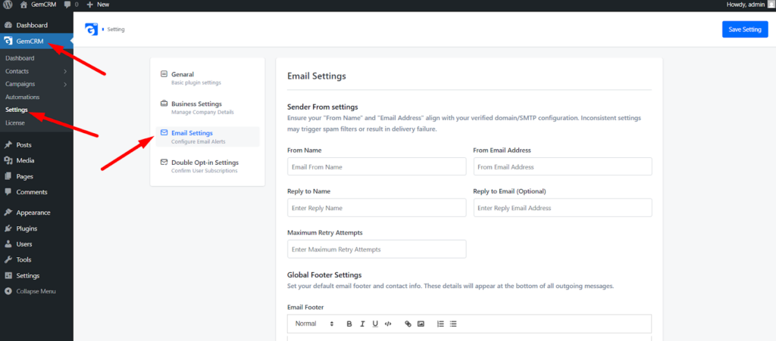Focus the From Email Address field

coord(563,167)
